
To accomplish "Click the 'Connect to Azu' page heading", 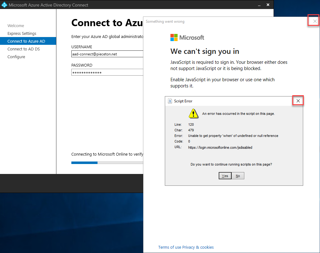I will [107, 23].
